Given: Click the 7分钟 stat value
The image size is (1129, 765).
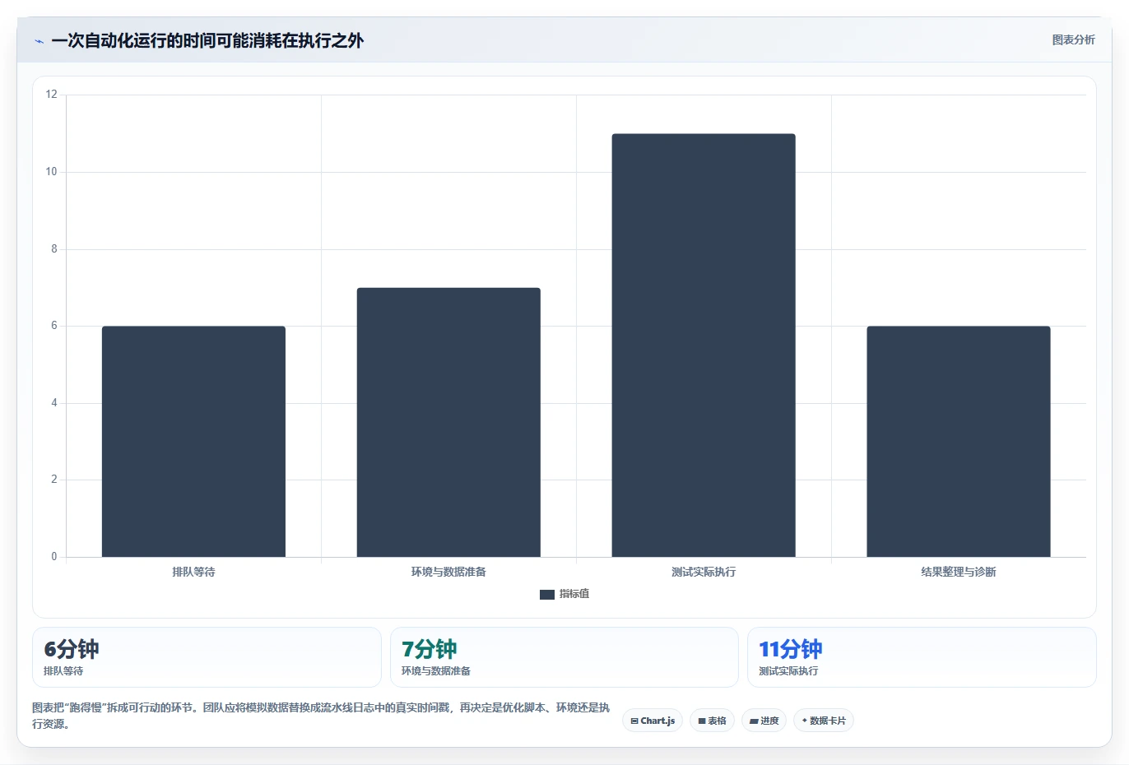Looking at the screenshot, I should (429, 649).
